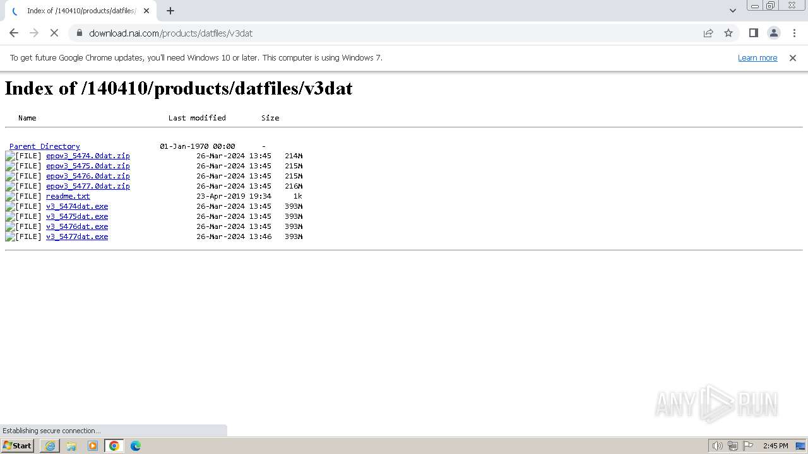Screen dimensions: 808x454
Task: Click date 23-Apr-2019 19:34
Action: click(234, 196)
